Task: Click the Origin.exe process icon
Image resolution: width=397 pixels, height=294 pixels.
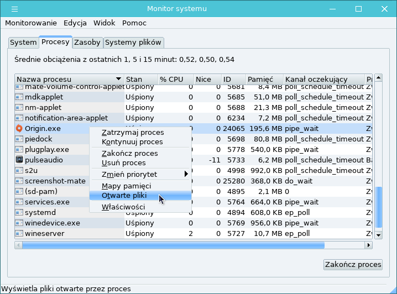Action: pyautogui.click(x=19, y=129)
